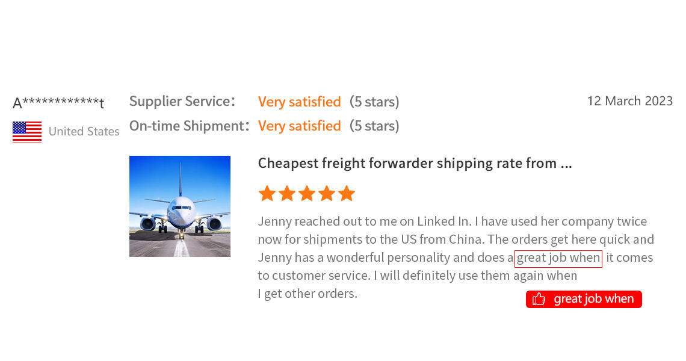Click the review date 12 March 2023
Image resolution: width=686 pixels, height=361 pixels.
(629, 101)
